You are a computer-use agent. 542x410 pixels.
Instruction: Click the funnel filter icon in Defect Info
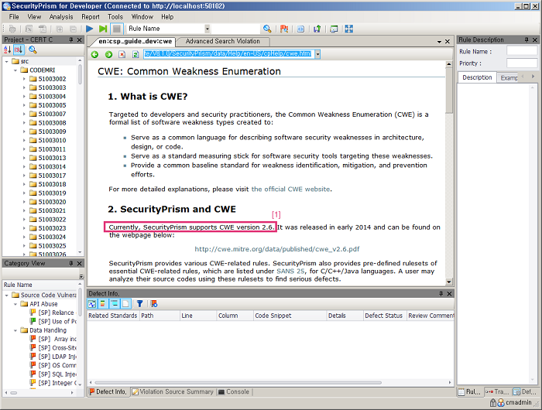pyautogui.click(x=139, y=303)
